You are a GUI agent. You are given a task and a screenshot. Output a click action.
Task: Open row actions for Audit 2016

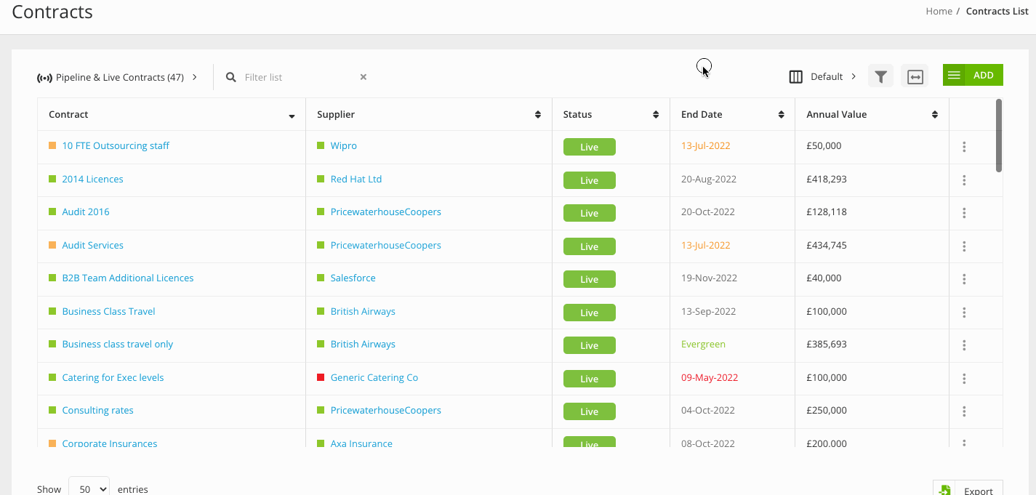click(964, 213)
